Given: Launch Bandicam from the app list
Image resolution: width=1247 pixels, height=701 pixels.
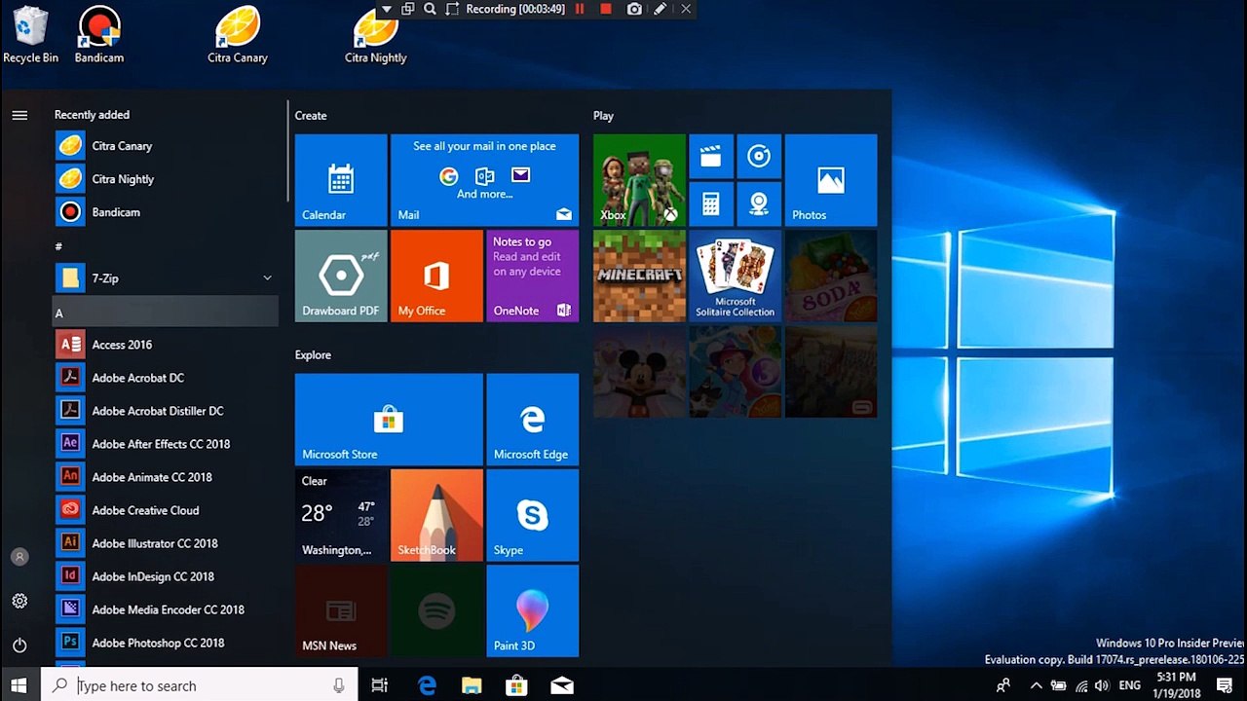Looking at the screenshot, I should tap(166, 212).
